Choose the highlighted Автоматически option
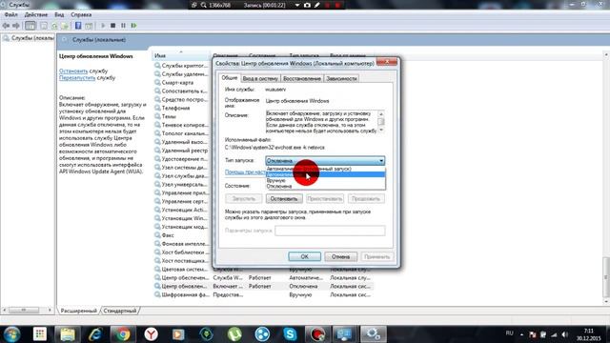This screenshot has height=343, width=610. click(x=325, y=174)
